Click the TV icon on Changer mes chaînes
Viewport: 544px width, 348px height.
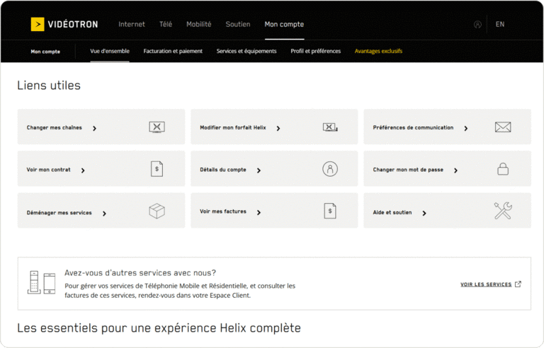[157, 127]
